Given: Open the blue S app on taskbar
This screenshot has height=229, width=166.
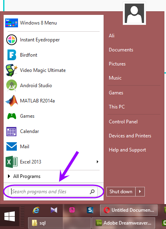Looking at the screenshot, I should coord(90,210).
